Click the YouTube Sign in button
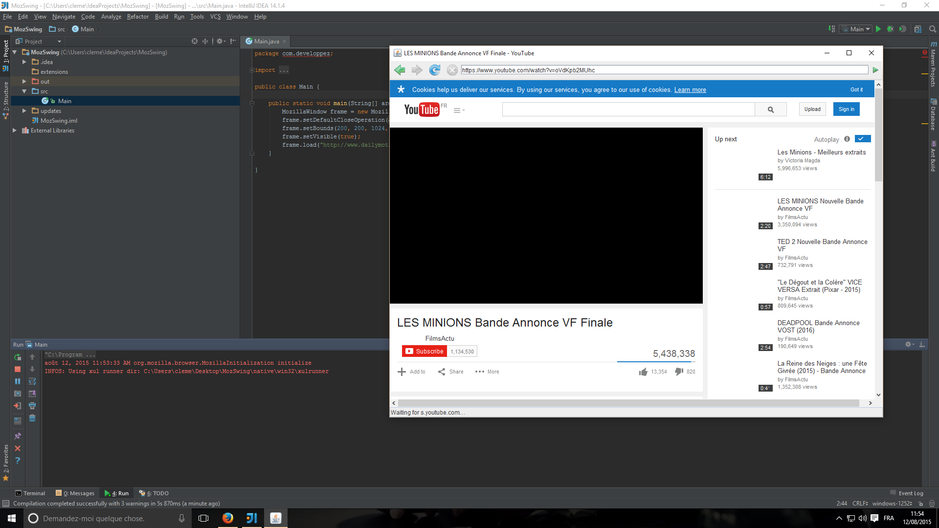The height and width of the screenshot is (528, 939). coord(846,110)
